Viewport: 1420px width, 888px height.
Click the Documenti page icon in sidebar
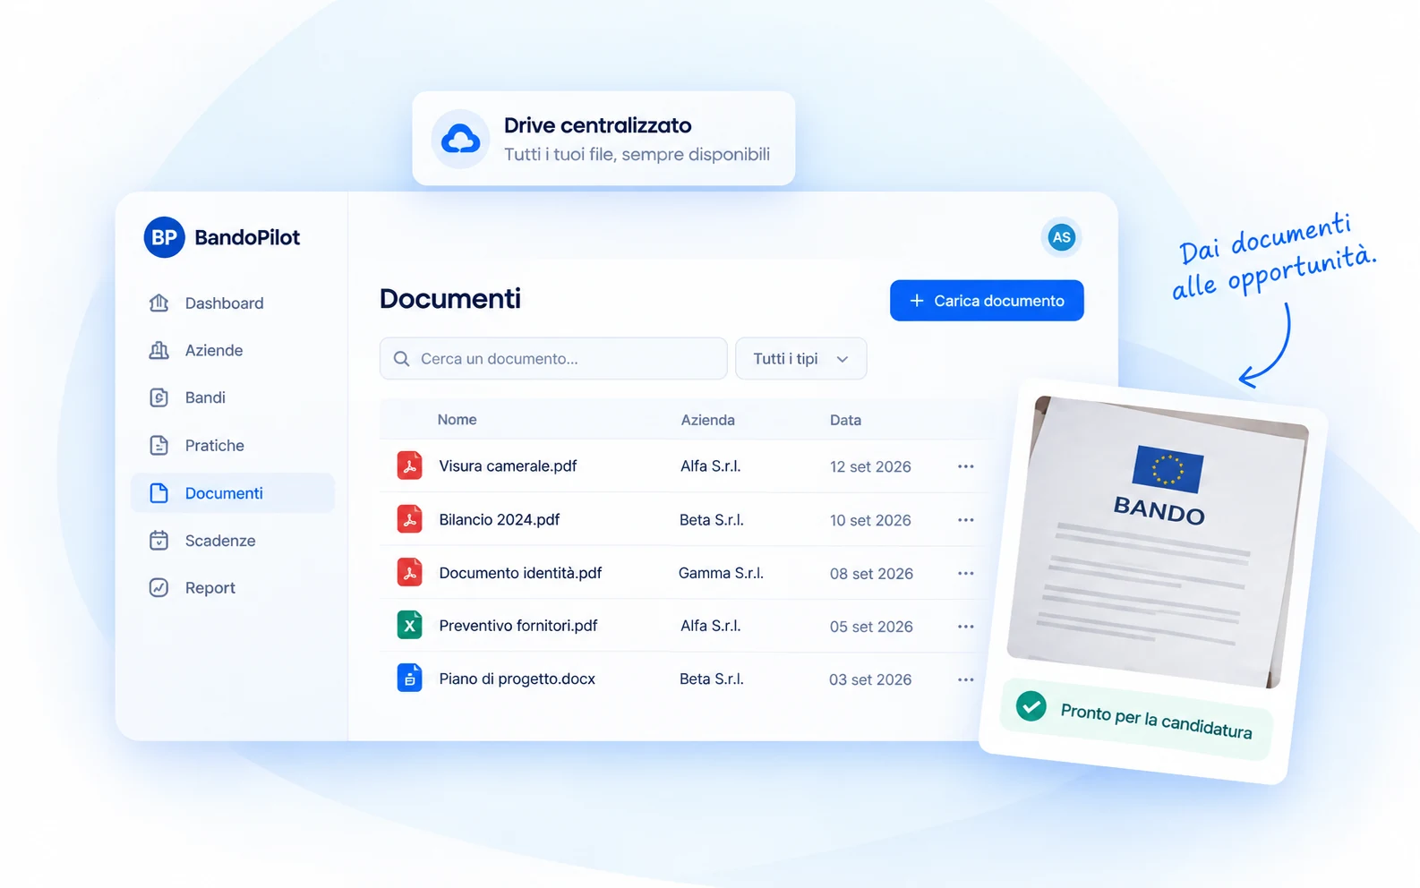(x=159, y=493)
